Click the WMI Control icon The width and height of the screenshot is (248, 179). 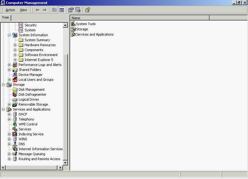click(x=15, y=124)
